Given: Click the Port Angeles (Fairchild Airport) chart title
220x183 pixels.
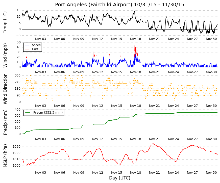Looking at the screenshot, I should (x=119, y=5).
